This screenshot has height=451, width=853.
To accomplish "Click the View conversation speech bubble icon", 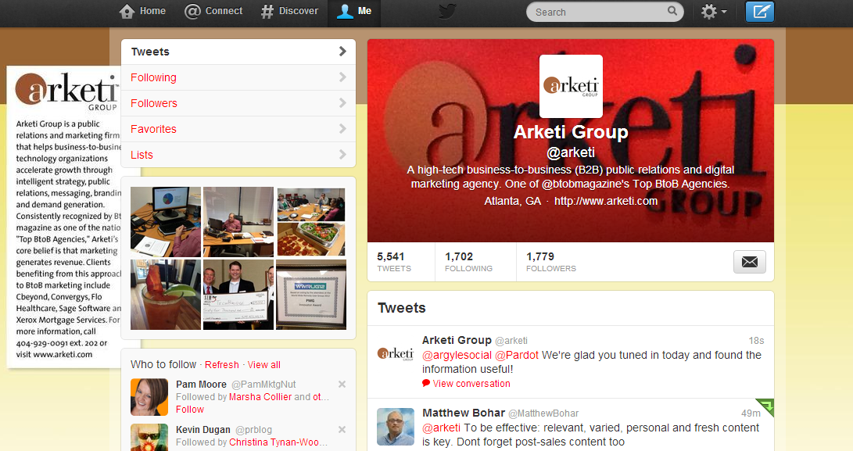I will click(x=426, y=383).
